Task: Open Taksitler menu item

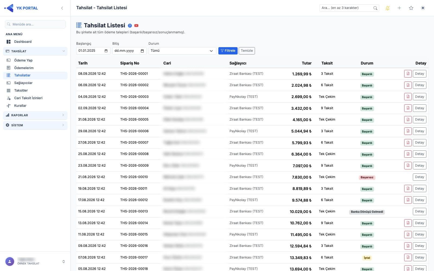Action: [35, 91]
